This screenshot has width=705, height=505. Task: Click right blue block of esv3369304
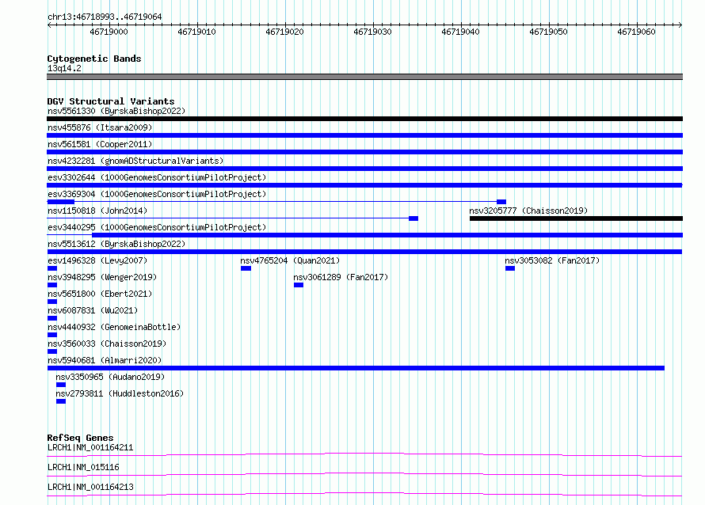(501, 202)
